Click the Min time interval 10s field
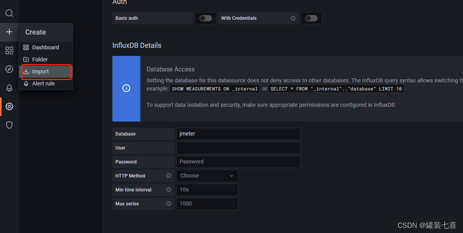 pos(207,190)
